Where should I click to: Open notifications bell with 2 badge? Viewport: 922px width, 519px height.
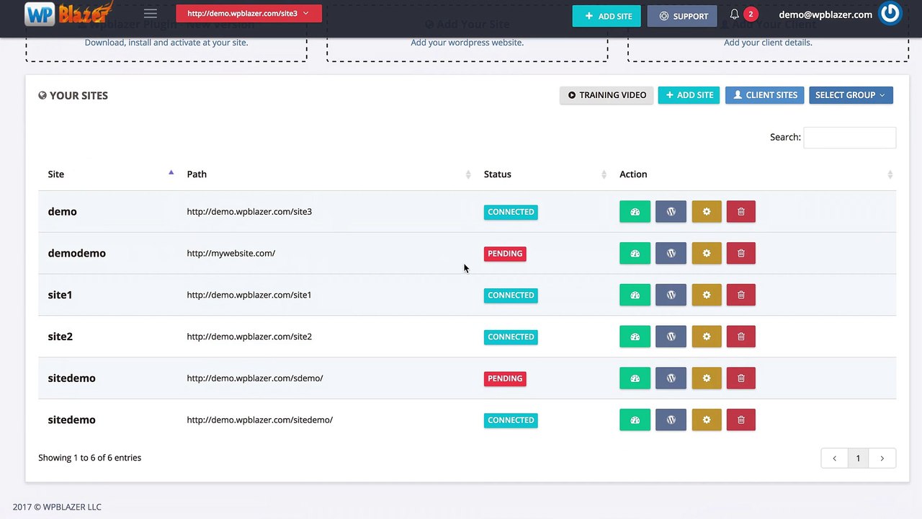(x=743, y=14)
